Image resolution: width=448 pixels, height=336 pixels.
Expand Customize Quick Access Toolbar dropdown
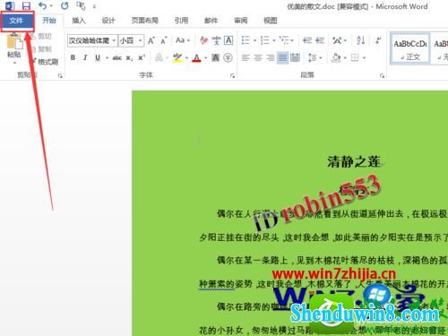(x=94, y=6)
